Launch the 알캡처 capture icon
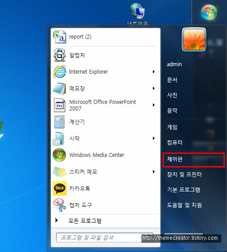Screen dimensions: 227x252 (60, 55)
